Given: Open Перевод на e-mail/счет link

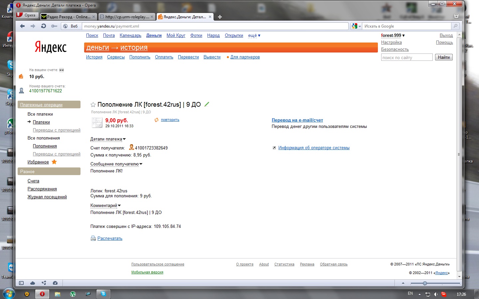Looking at the screenshot, I should (x=297, y=120).
